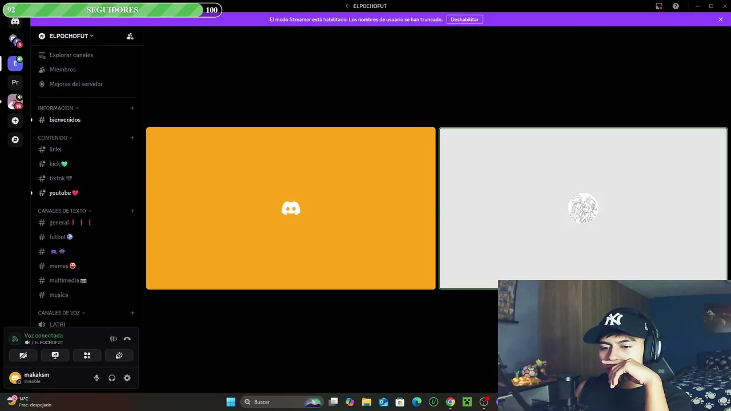Open Miembros list
This screenshot has width=731, height=411.
coord(86,70)
